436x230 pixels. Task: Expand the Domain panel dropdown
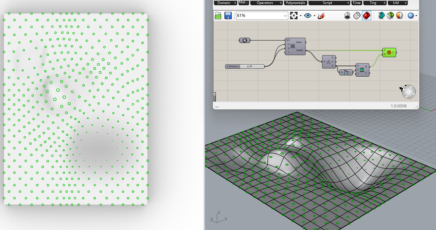click(x=235, y=3)
